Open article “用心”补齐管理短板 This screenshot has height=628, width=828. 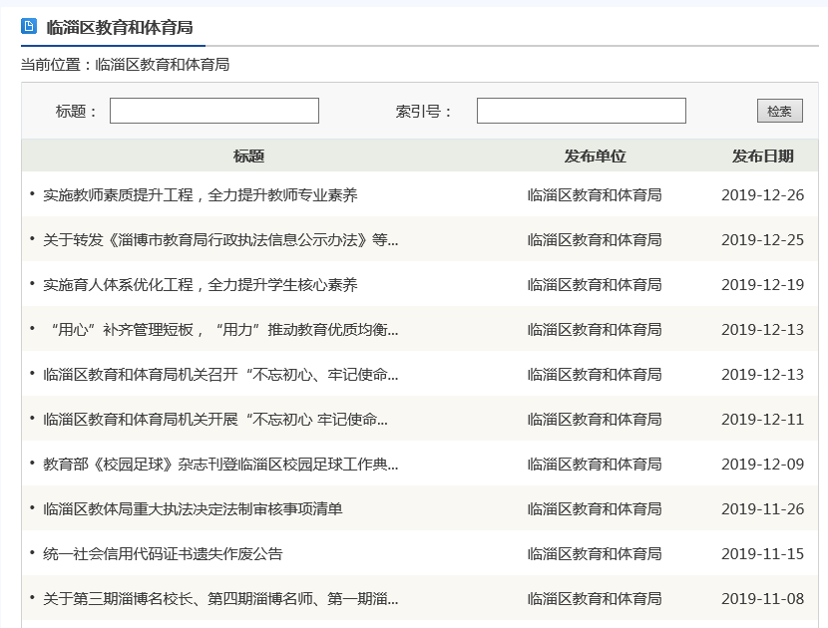point(219,330)
